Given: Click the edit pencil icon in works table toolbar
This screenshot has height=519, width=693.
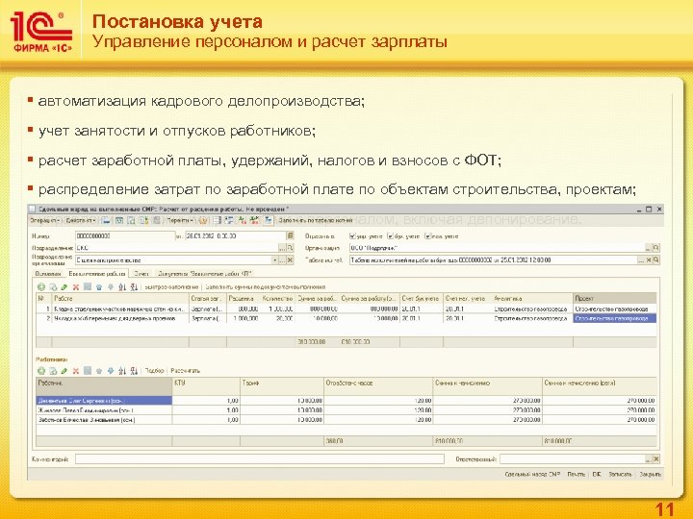Looking at the screenshot, I should [64, 286].
